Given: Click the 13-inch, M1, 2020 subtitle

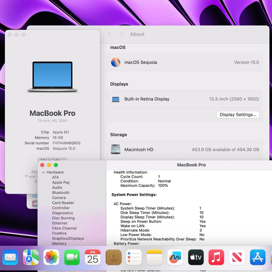Looking at the screenshot, I should coord(52,121).
